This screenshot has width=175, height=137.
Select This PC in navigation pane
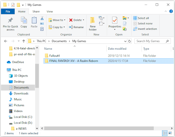17,70
